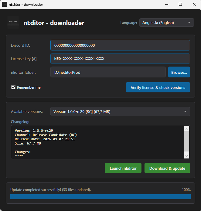Click the Download & update button
Screen dimensions: 201x211
click(x=167, y=168)
